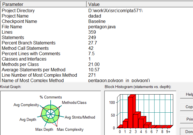Click the Help button
The height and width of the screenshot is (135, 193).
tap(186, 95)
